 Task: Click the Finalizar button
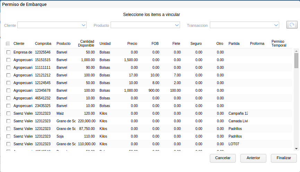click(x=284, y=158)
